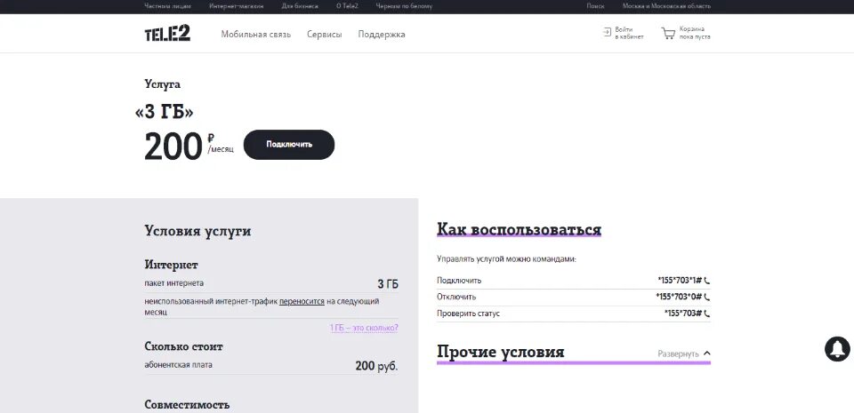Click phone icon beside *155*703*0#
Image resolution: width=854 pixels, height=413 pixels.
pyautogui.click(x=707, y=298)
